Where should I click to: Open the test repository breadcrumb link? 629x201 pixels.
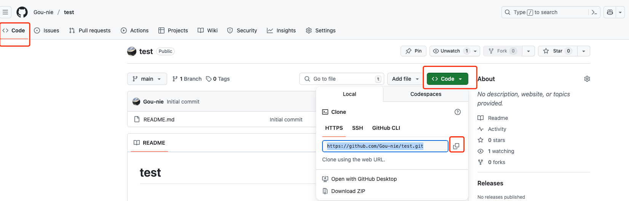(69, 12)
